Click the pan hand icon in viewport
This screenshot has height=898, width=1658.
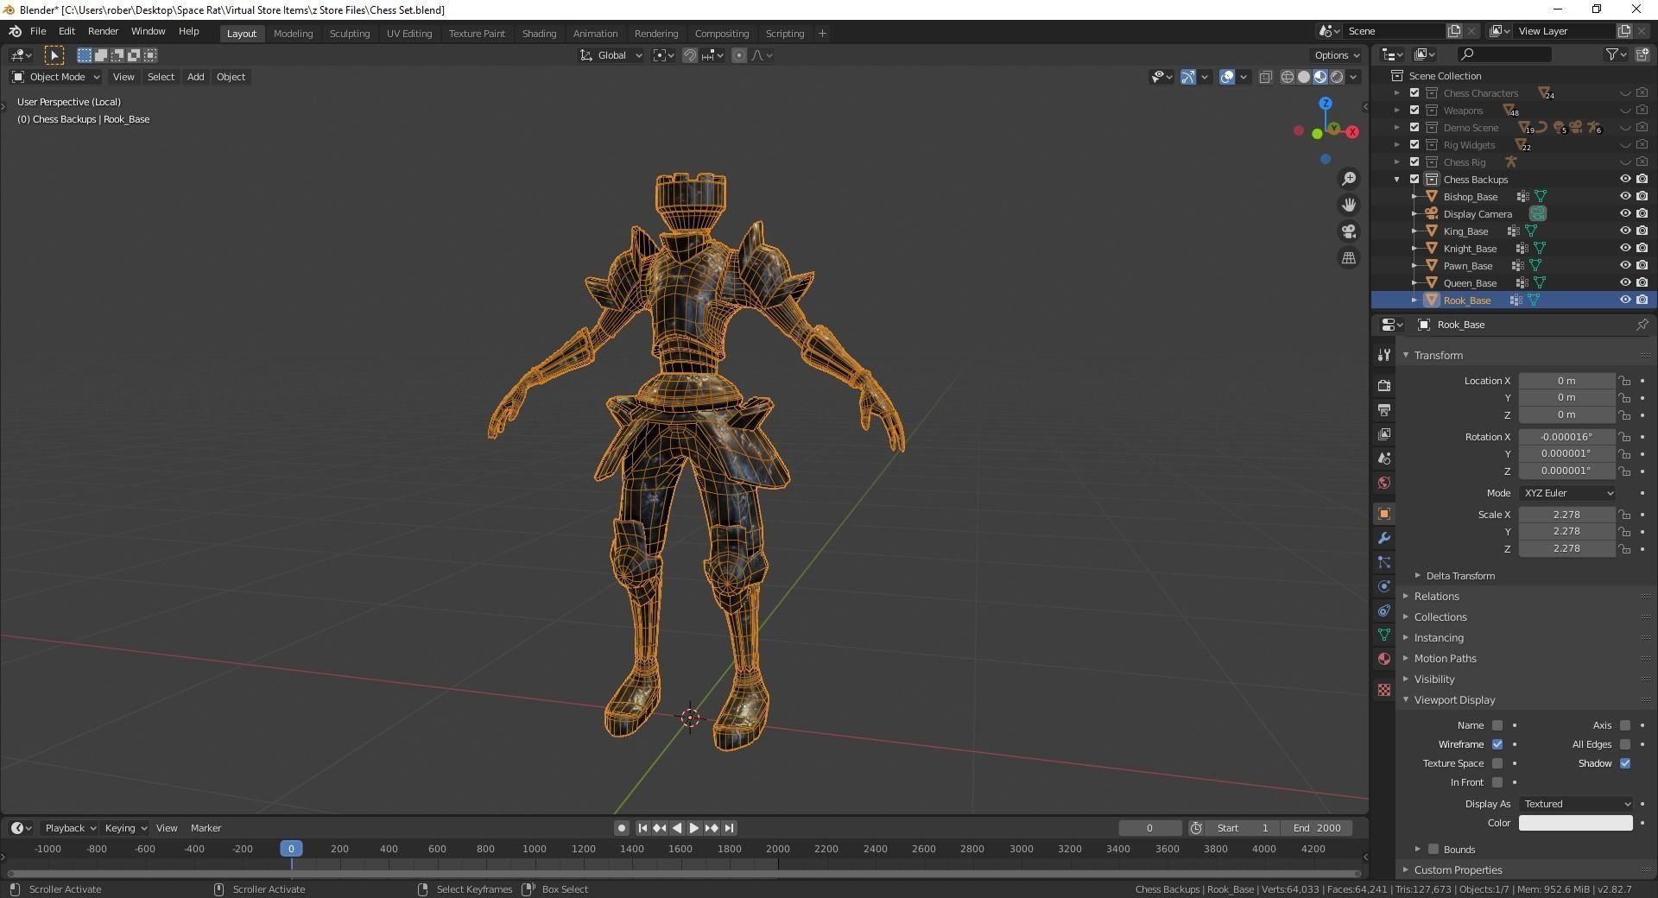tap(1348, 206)
